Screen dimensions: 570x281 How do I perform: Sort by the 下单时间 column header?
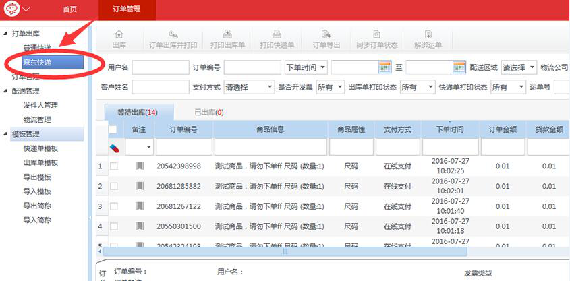click(x=450, y=129)
